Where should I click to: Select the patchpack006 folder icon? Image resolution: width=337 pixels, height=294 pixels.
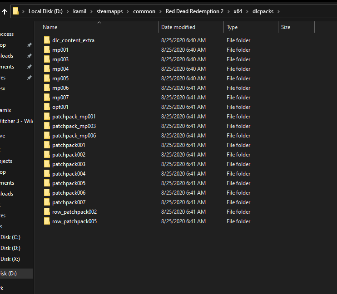coord(47,192)
